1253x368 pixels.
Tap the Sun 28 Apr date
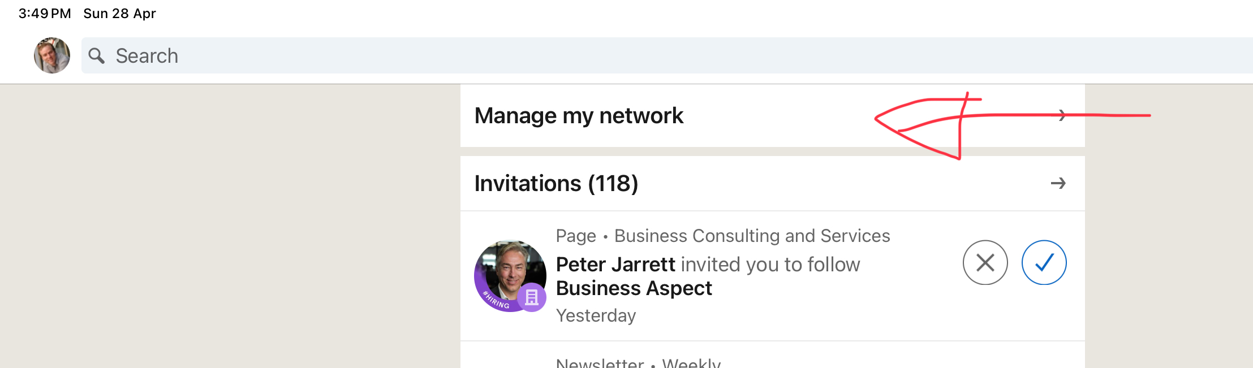tap(119, 14)
